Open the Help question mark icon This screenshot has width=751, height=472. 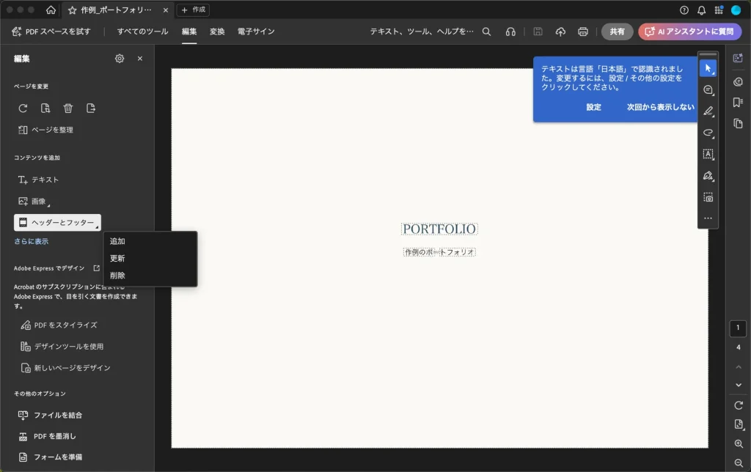(684, 10)
